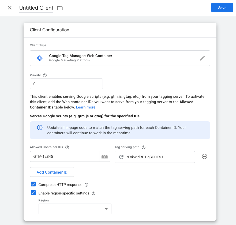Show help for Priority
236x225 pixels.
45,75
